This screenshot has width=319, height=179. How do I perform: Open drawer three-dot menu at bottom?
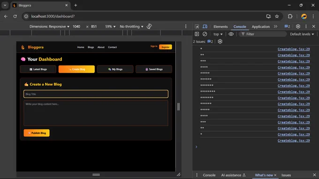pyautogui.click(x=197, y=175)
